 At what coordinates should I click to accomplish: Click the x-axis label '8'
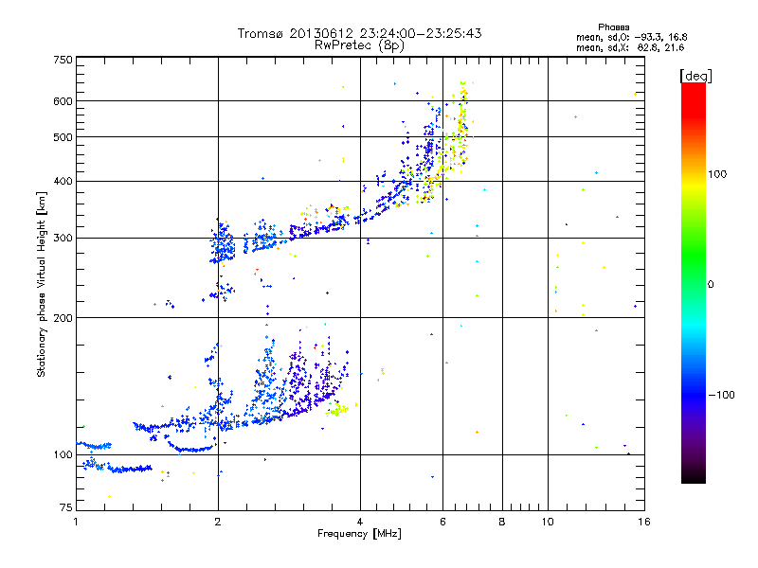pyautogui.click(x=502, y=522)
